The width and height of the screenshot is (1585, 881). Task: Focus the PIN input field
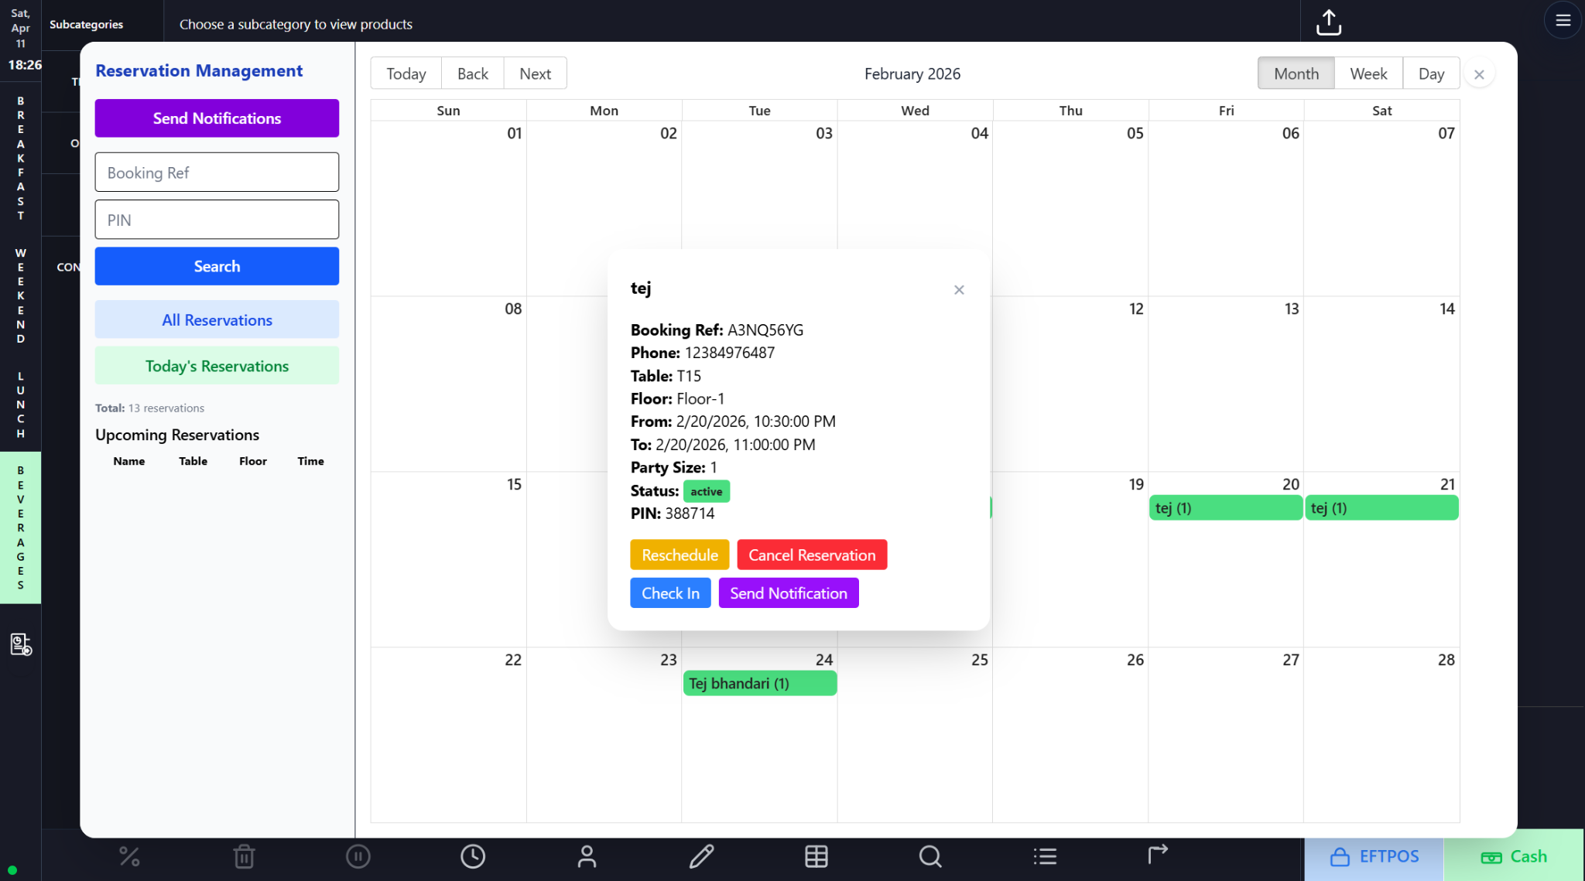pyautogui.click(x=217, y=220)
